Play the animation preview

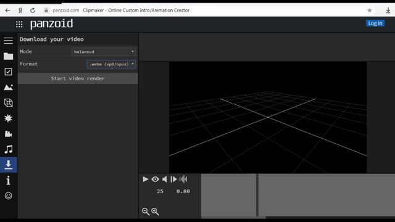[146, 179]
